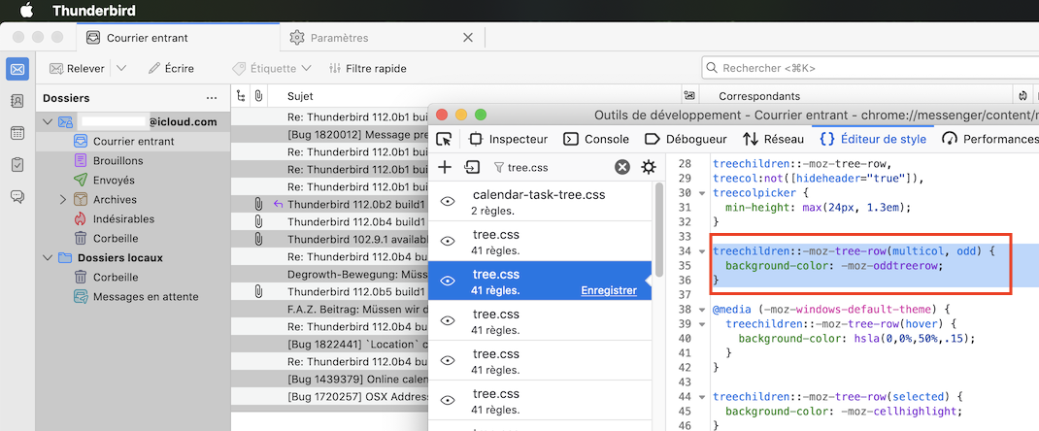Switch to the Inspecteur tab
The height and width of the screenshot is (431, 1039).
tap(508, 139)
